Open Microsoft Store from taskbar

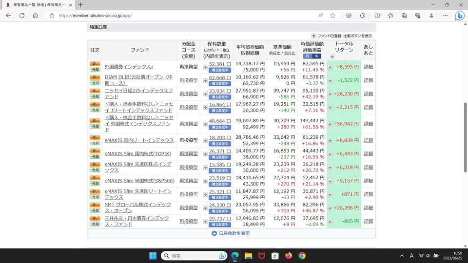[275, 256]
